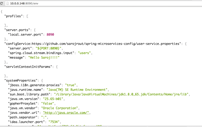Select the "true" value for jboss proxies
202x127 pixels.
tap(71, 85)
